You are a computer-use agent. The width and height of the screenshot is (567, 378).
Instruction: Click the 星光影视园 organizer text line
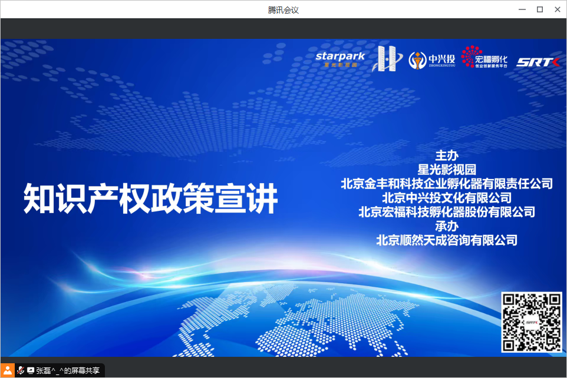(x=447, y=170)
